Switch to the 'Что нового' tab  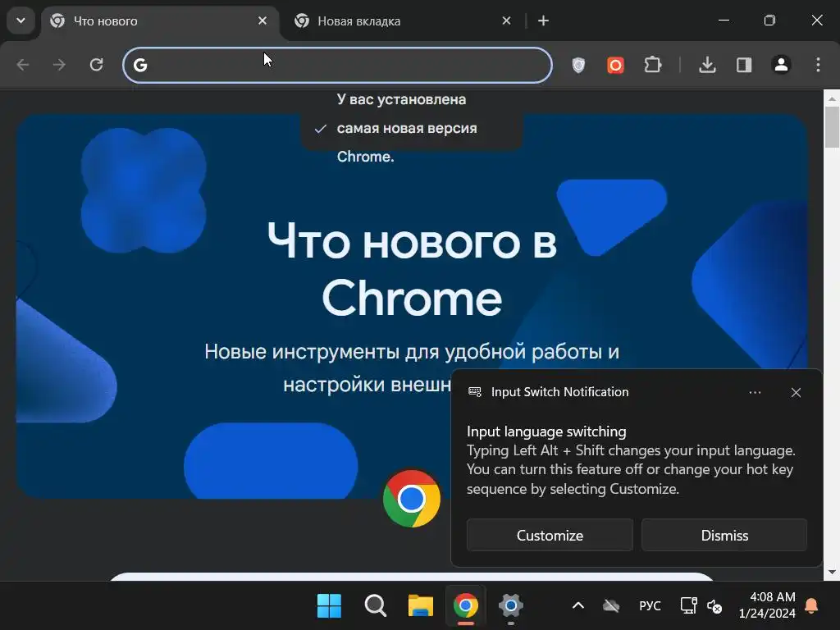(x=160, y=21)
